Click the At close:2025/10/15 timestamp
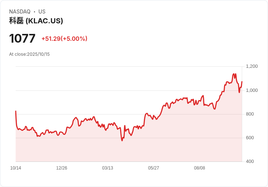 (x=29, y=54)
